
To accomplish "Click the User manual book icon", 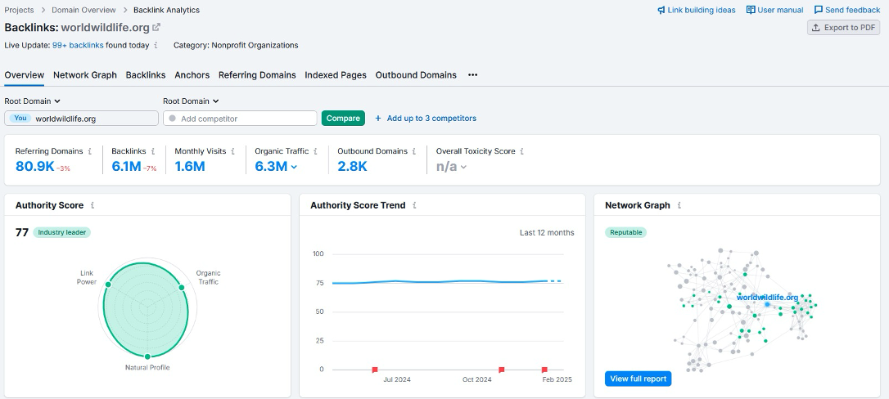I will [x=751, y=10].
